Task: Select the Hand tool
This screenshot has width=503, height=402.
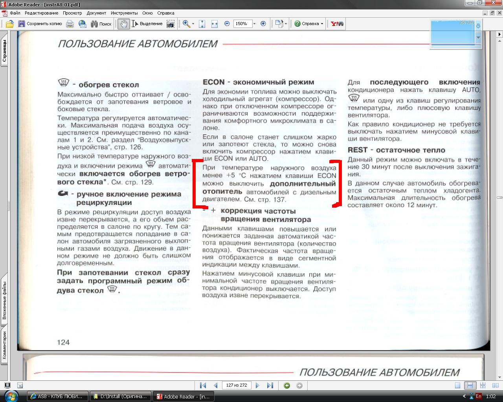Action: pos(123,24)
